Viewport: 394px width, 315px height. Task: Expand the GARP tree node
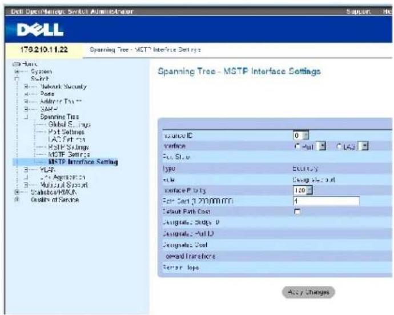tap(26, 109)
